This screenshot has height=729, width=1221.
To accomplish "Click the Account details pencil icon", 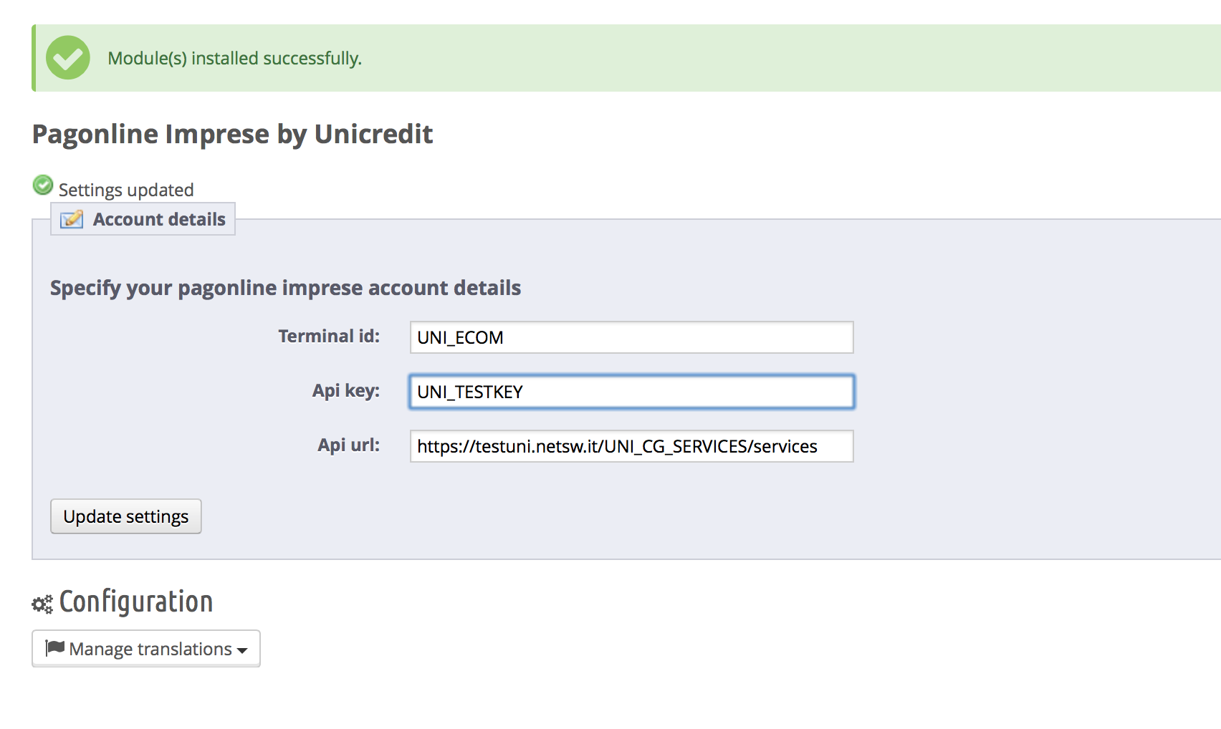I will point(72,219).
